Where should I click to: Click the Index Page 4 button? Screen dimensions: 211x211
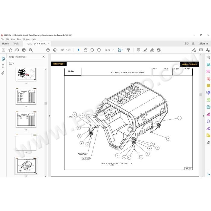(58, 64)
